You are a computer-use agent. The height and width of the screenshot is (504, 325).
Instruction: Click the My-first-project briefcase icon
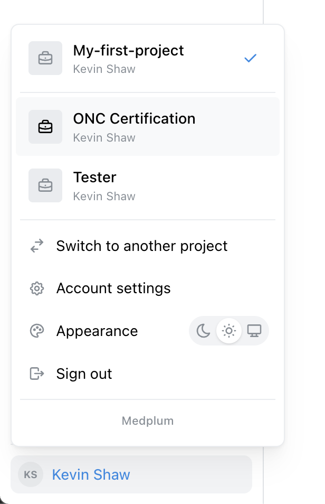[45, 58]
